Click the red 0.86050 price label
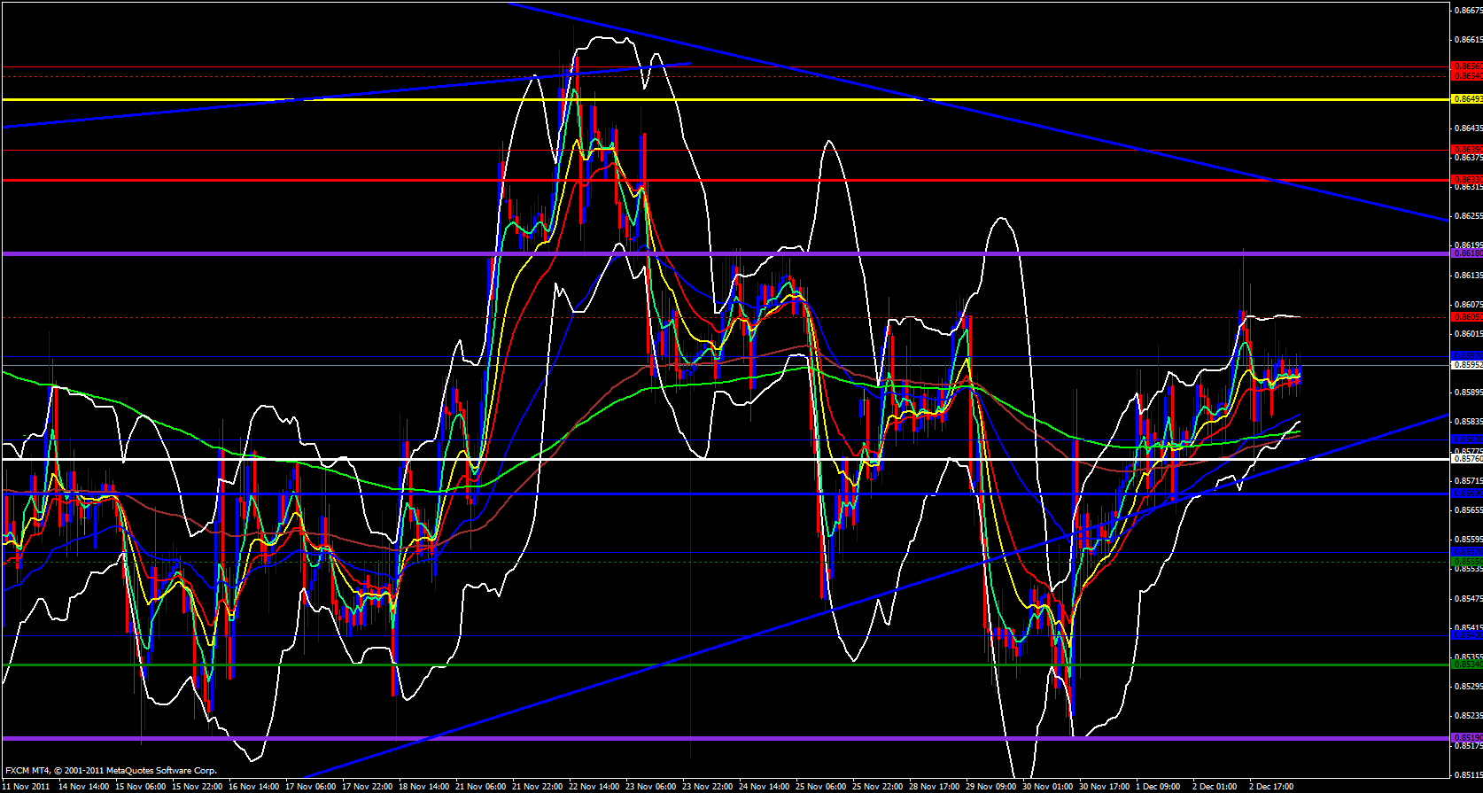Viewport: 1483px width, 793px height. pyautogui.click(x=1466, y=317)
